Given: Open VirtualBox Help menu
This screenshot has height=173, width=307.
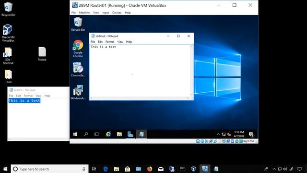Looking at the screenshot, I should 128,12.
